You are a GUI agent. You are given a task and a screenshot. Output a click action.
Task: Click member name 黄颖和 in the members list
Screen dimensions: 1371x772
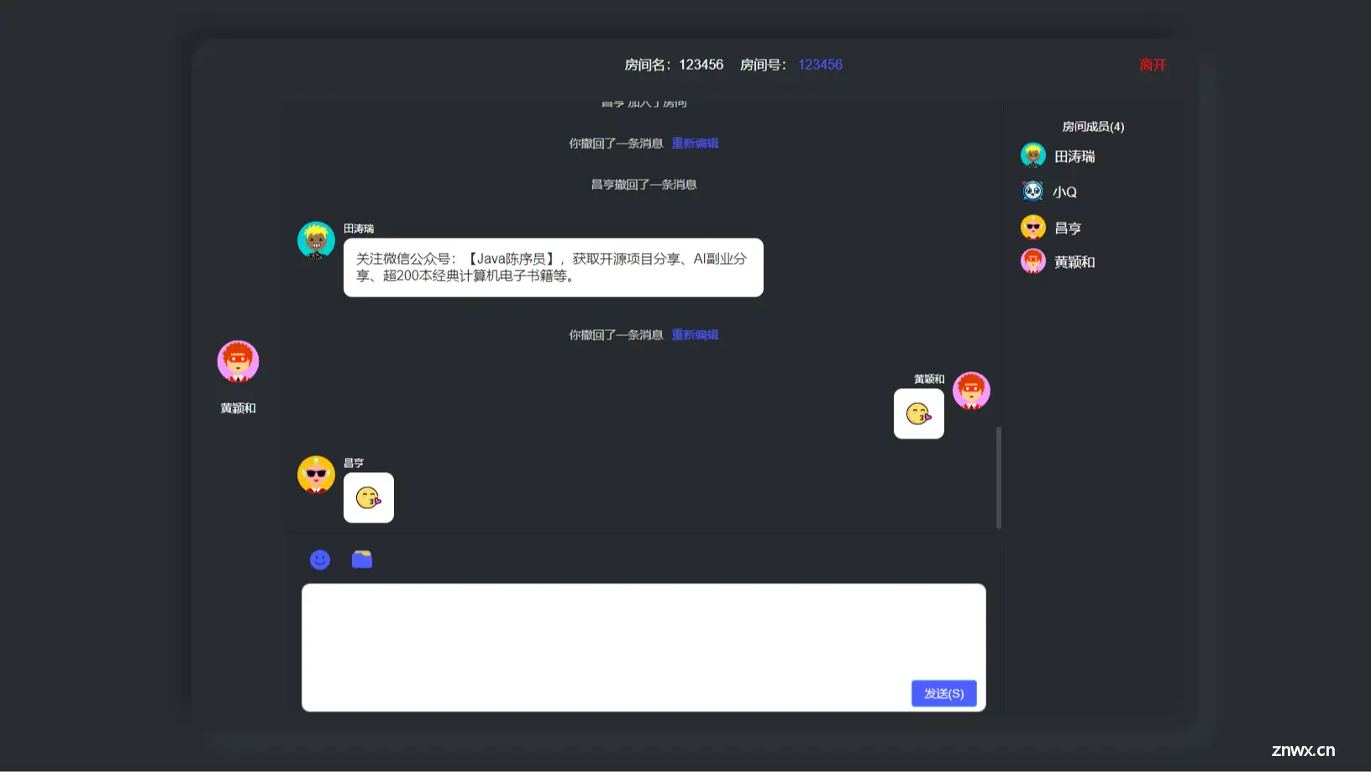pos(1074,262)
